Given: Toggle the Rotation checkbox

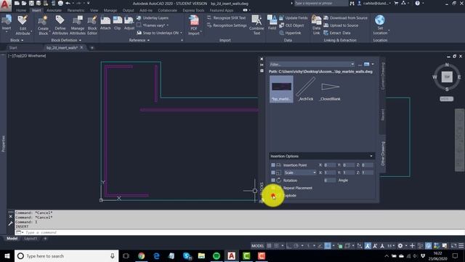Looking at the screenshot, I should click(x=273, y=180).
